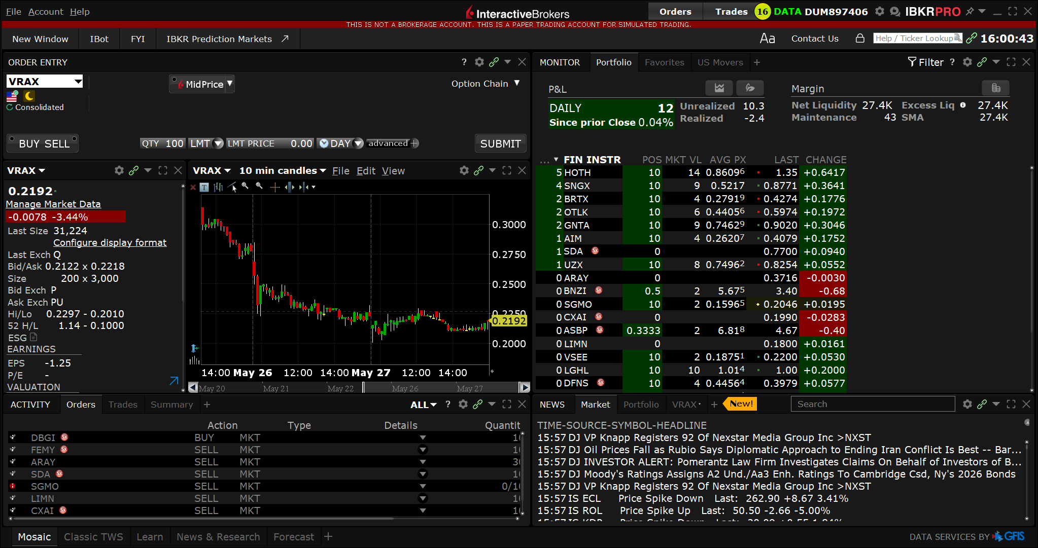Click the pin icon in the title bar
1038x548 pixels.
pos(970,11)
